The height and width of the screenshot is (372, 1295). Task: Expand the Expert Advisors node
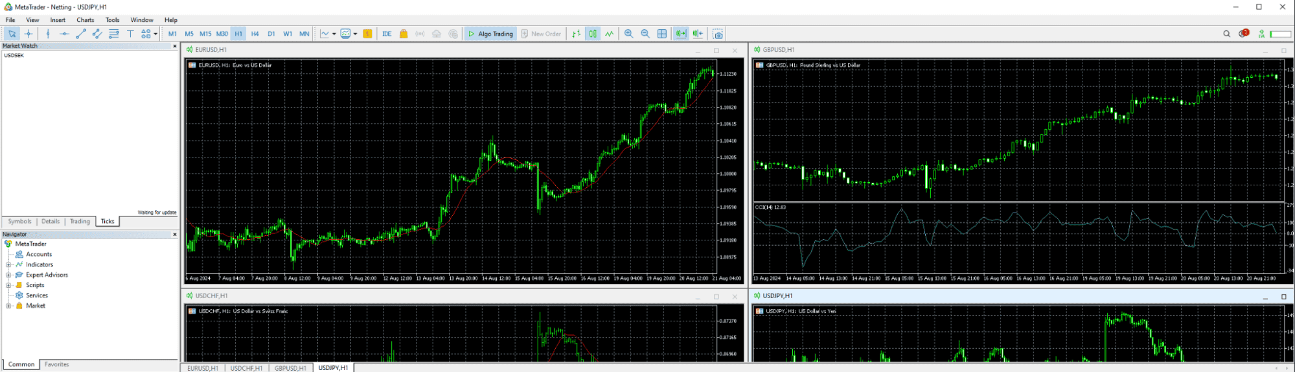click(8, 275)
